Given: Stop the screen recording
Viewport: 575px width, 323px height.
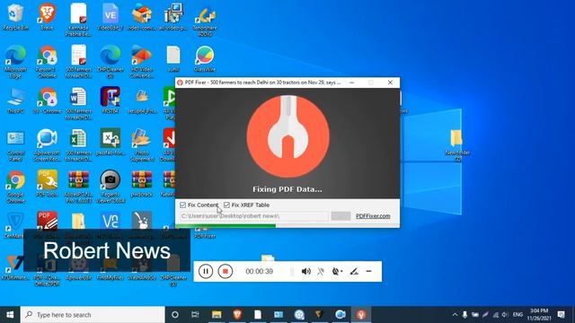Looking at the screenshot, I should 226,271.
